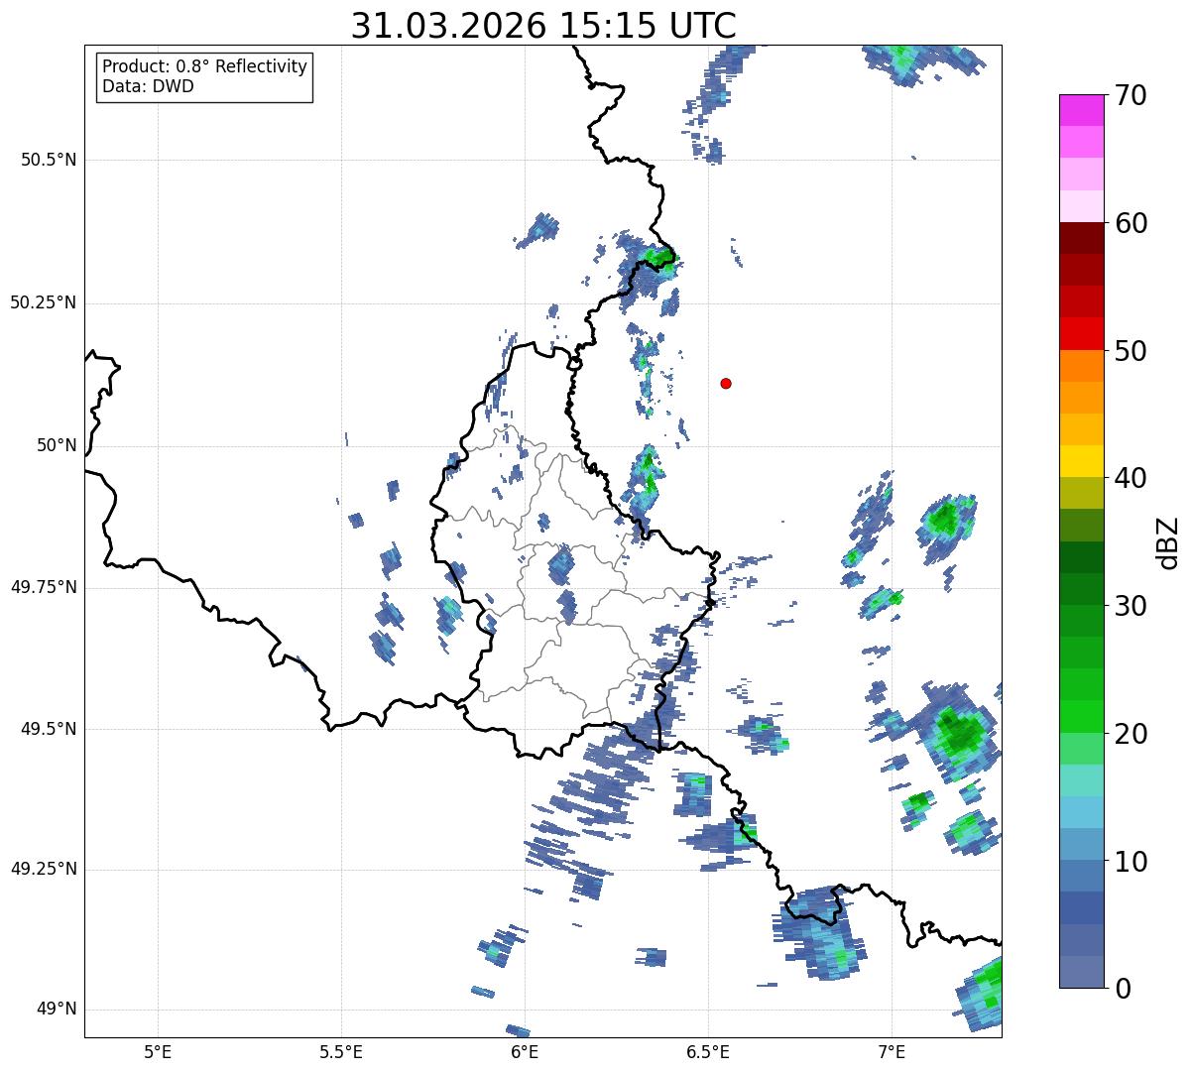Click the olive colorbar swatch just below 40
Image resolution: width=1192 pixels, height=1072 pixels.
[x=1081, y=494]
